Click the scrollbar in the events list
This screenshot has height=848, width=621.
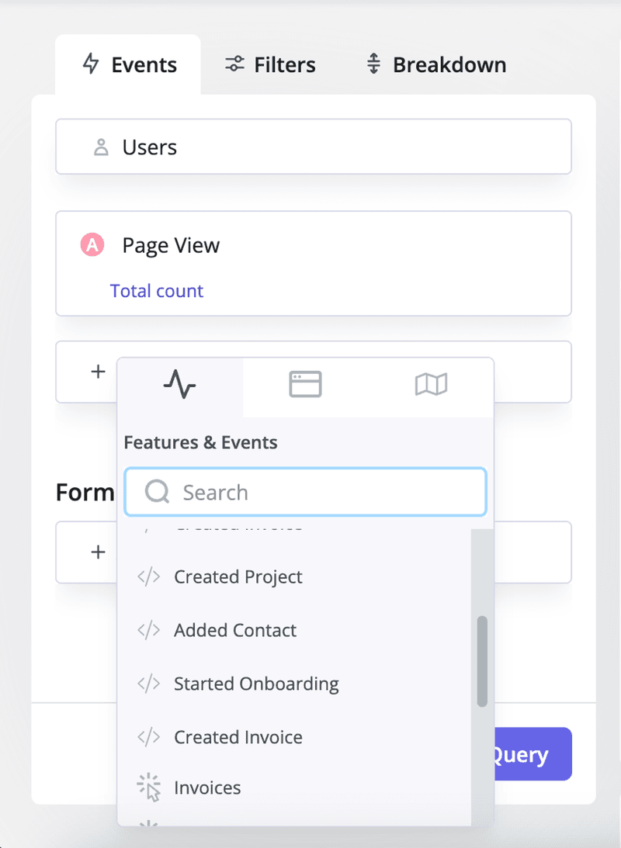(x=480, y=659)
